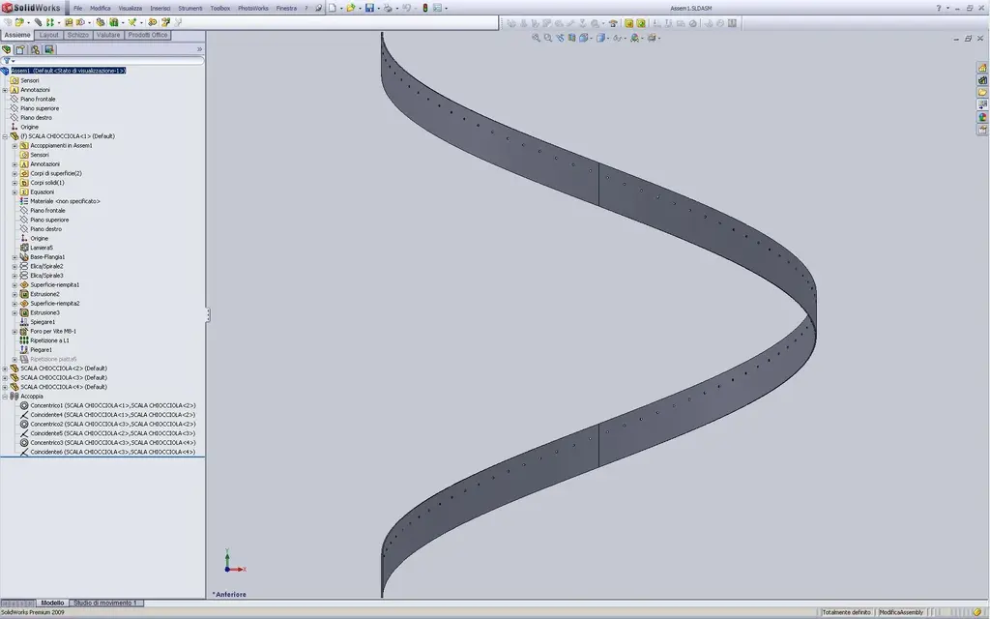Viewport: 990px width, 619px height.
Task: Click the Smart Fasteners icon
Action: pos(69,22)
